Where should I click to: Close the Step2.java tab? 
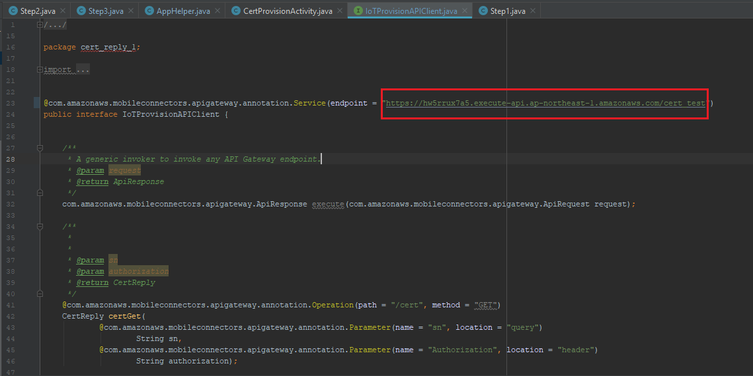[62, 11]
